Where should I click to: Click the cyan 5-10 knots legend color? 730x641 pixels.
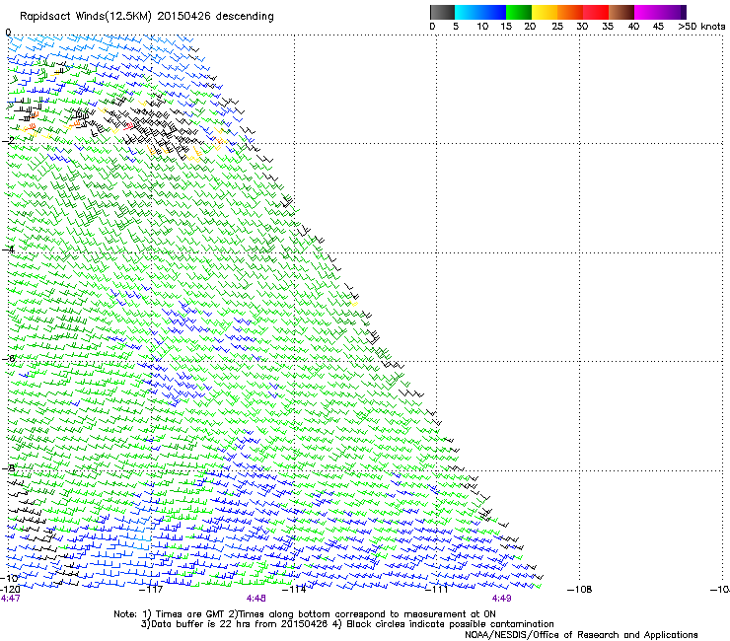[468, 12]
